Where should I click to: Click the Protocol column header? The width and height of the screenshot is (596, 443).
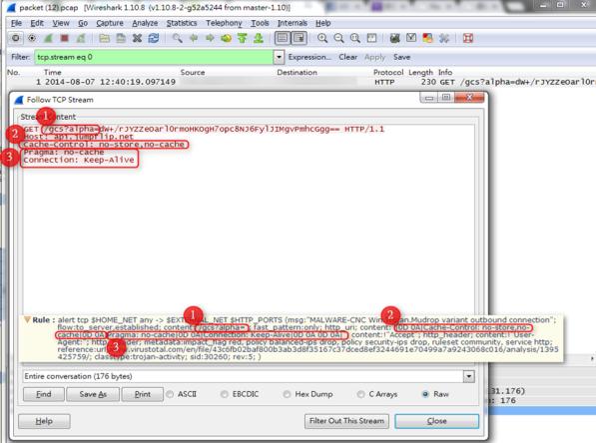[388, 72]
